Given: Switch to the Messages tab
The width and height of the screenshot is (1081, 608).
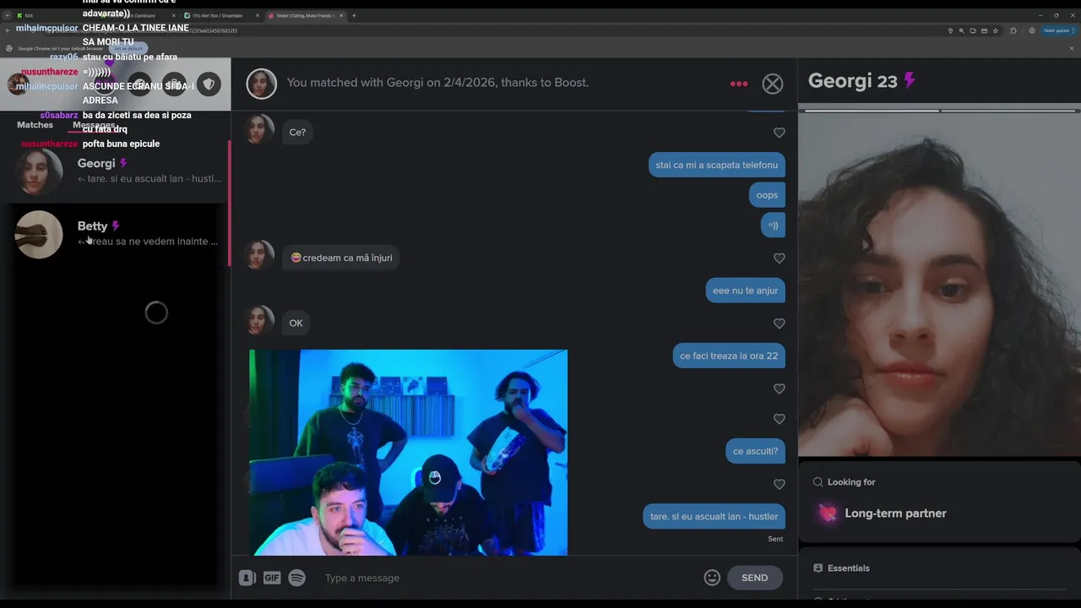Looking at the screenshot, I should 94,125.
